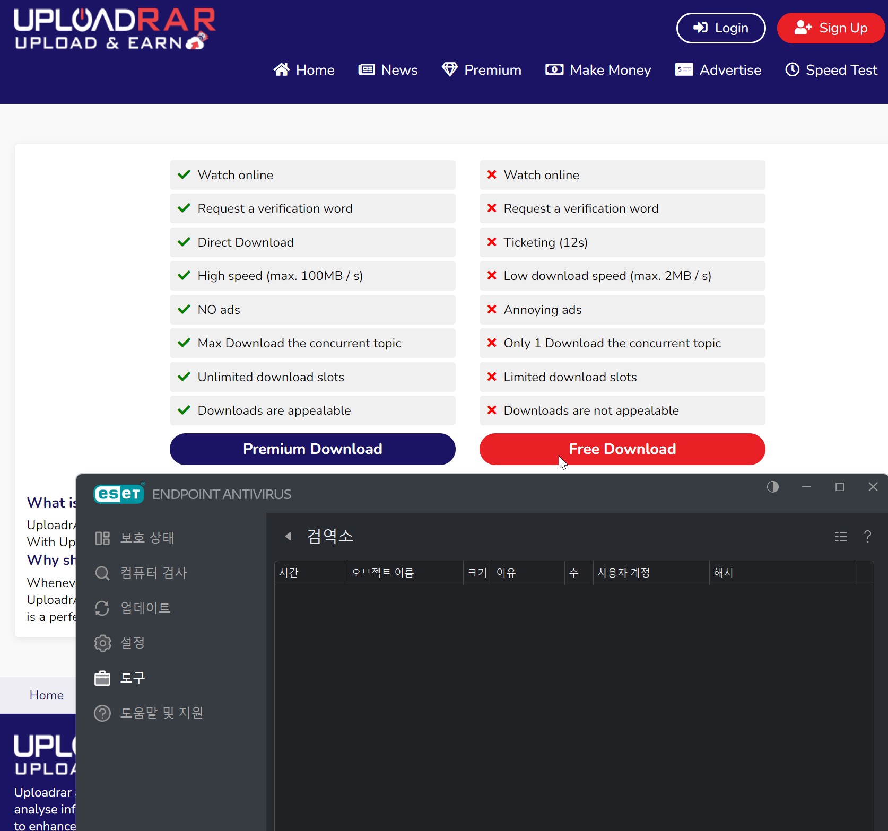Click 'Limited download slots' row

tap(622, 377)
